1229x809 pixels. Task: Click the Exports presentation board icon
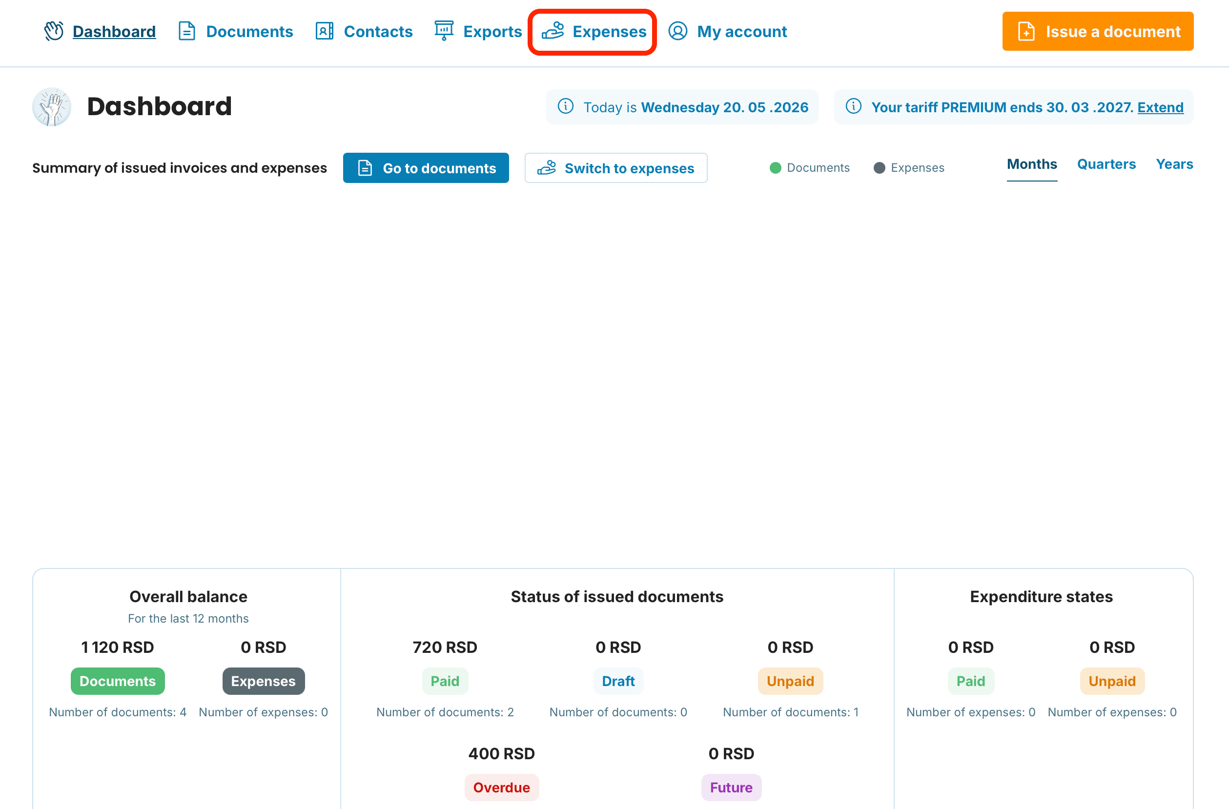point(444,31)
